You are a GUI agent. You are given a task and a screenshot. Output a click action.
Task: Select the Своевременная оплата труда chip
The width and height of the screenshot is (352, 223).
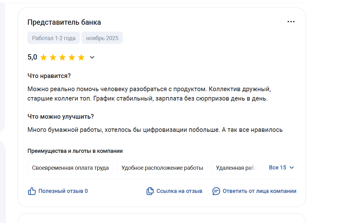click(70, 168)
